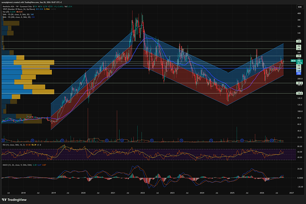The width and height of the screenshot is (306, 204).
Task: Click the 40.00 RSI axis label
Action: 300,157
